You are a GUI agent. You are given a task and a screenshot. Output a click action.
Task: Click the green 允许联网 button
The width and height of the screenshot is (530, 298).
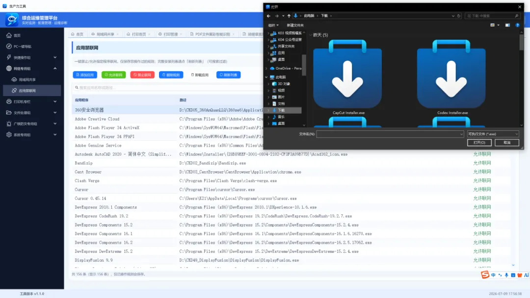(x=113, y=75)
